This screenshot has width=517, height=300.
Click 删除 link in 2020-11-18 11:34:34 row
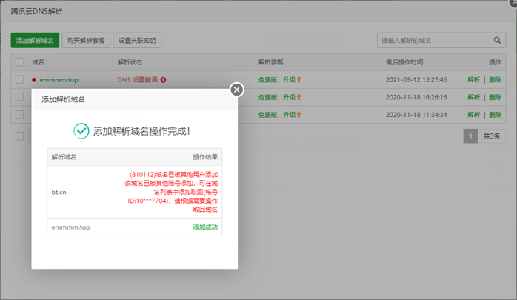tap(496, 114)
